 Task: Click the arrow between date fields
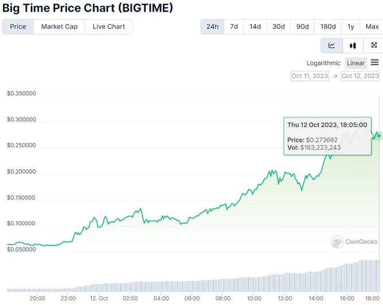(x=335, y=76)
